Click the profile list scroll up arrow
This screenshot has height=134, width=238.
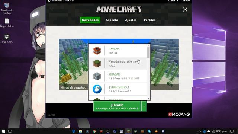(x=148, y=46)
